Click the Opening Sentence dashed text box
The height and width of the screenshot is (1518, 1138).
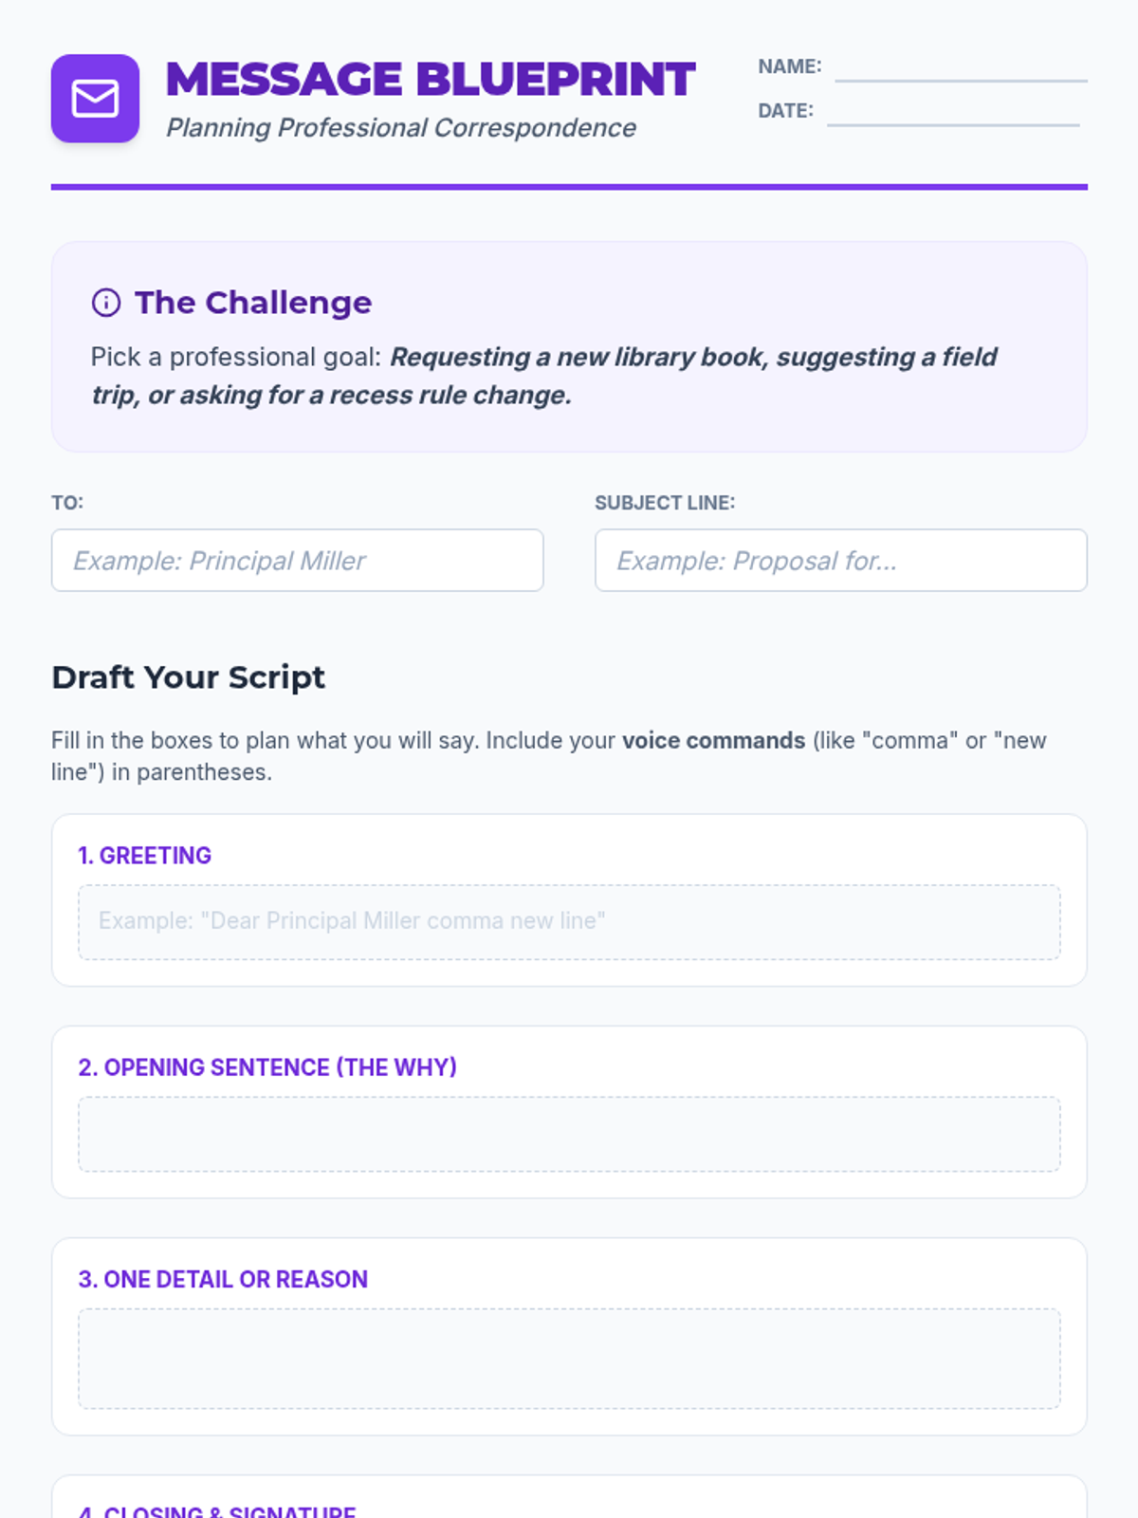point(569,1134)
